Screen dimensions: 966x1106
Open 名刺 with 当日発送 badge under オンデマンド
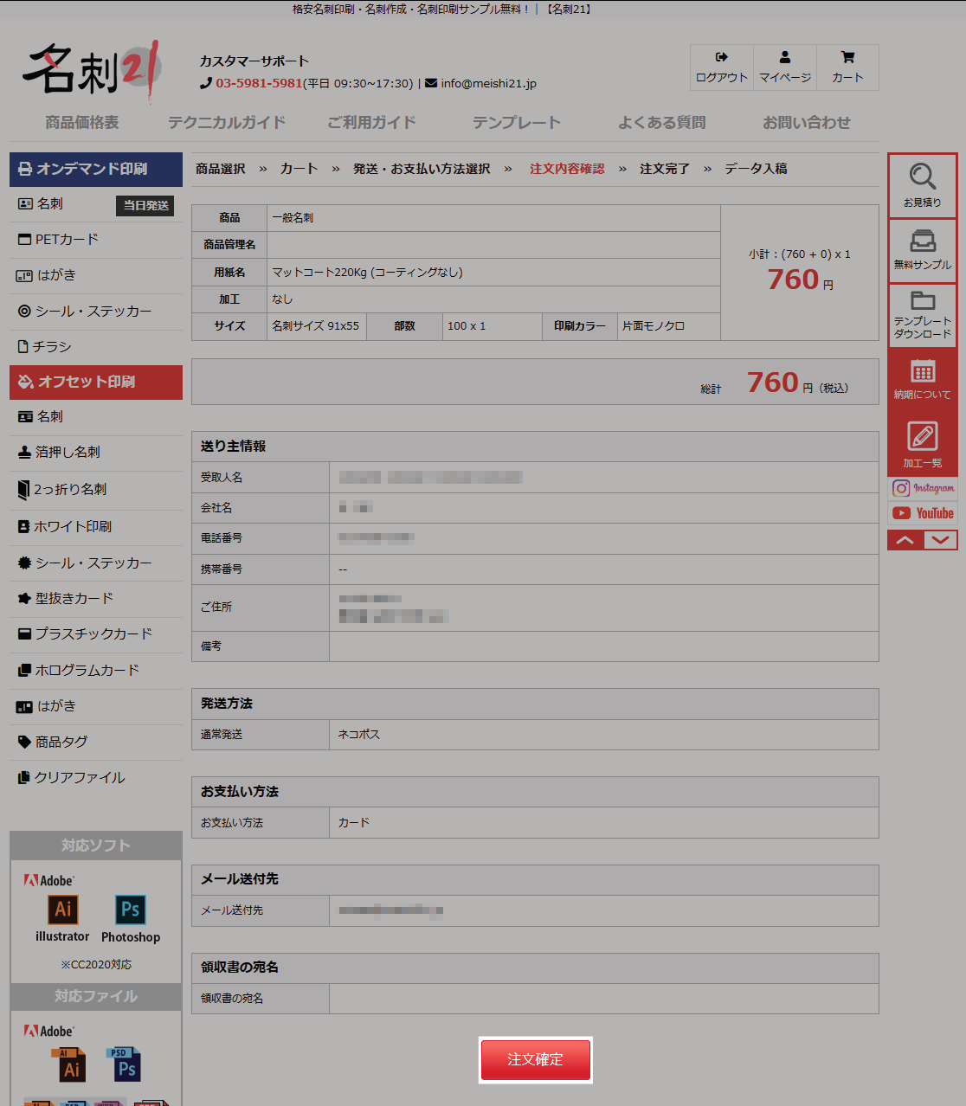(x=96, y=204)
